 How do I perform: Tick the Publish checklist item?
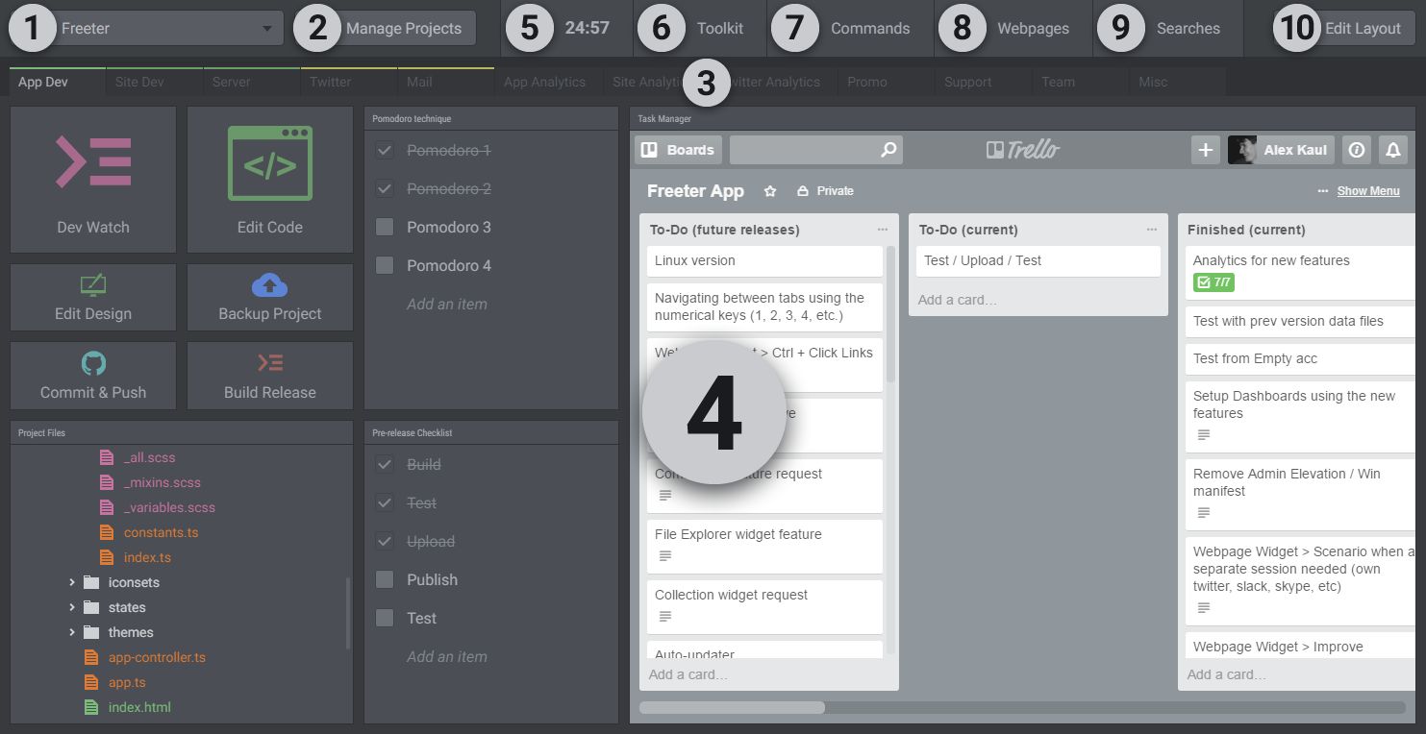click(385, 580)
